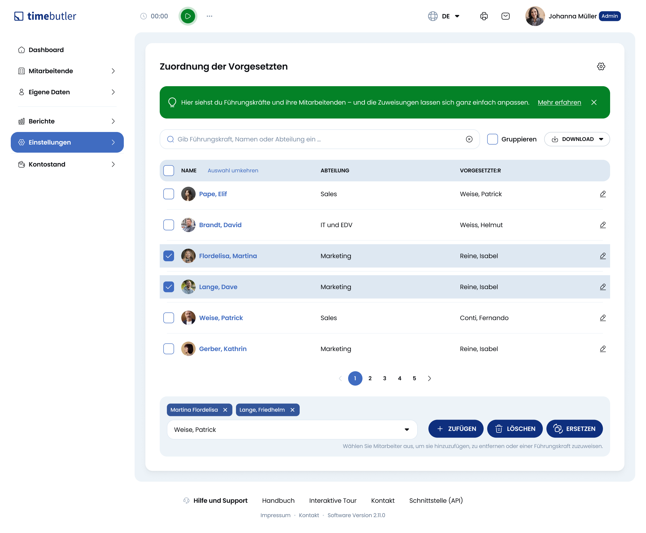Go to Dashboard in sidebar
The width and height of the screenshot is (646, 533).
(x=46, y=50)
